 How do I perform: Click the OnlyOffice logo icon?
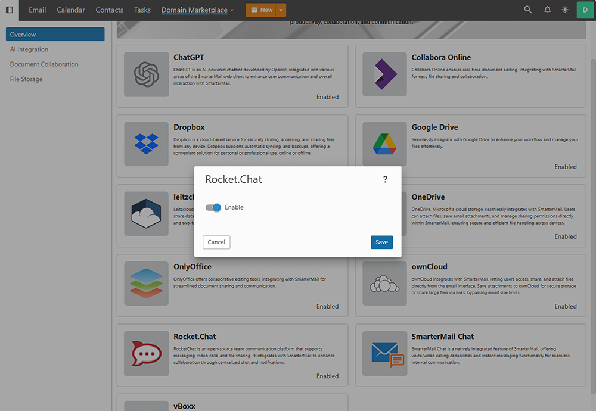point(147,284)
